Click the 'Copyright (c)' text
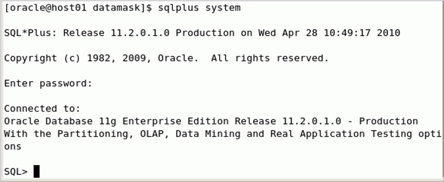This screenshot has height=182, width=444. tap(42, 58)
